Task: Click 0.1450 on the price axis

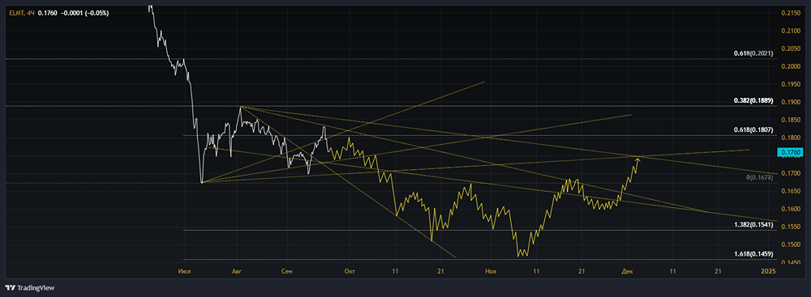Action: 792,262
